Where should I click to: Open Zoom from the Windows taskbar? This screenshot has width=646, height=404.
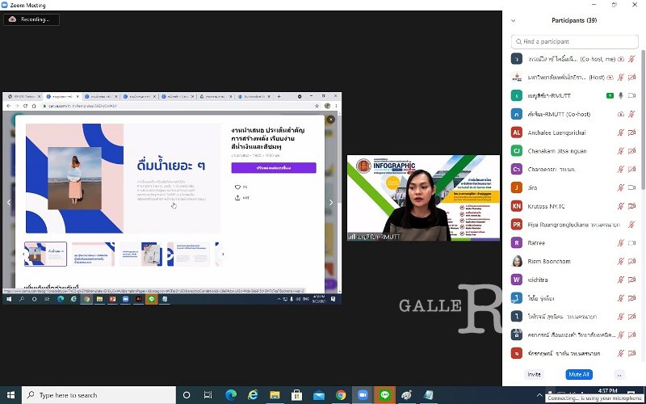[x=363, y=395]
